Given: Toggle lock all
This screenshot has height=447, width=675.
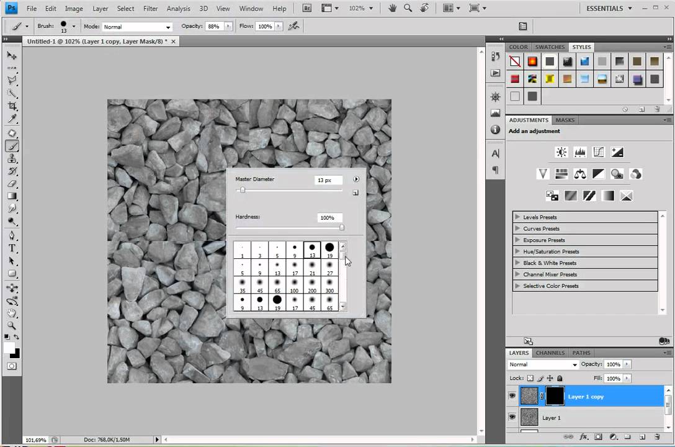Looking at the screenshot, I should (x=560, y=378).
